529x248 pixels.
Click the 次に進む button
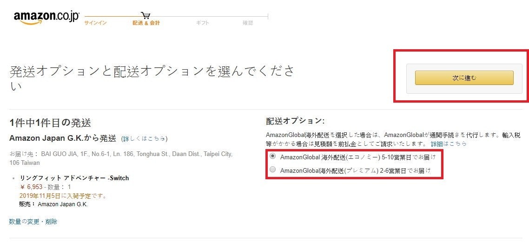click(x=464, y=78)
